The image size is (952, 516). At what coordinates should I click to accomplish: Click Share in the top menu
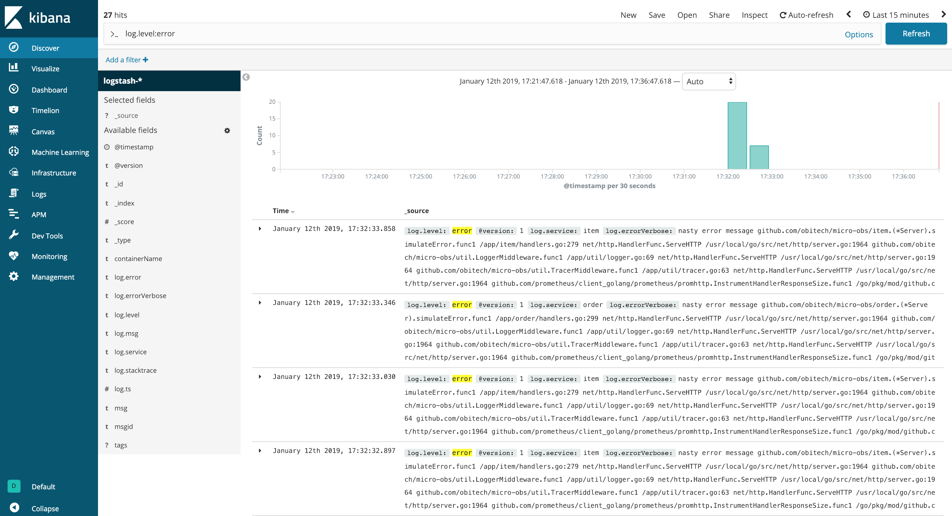719,15
